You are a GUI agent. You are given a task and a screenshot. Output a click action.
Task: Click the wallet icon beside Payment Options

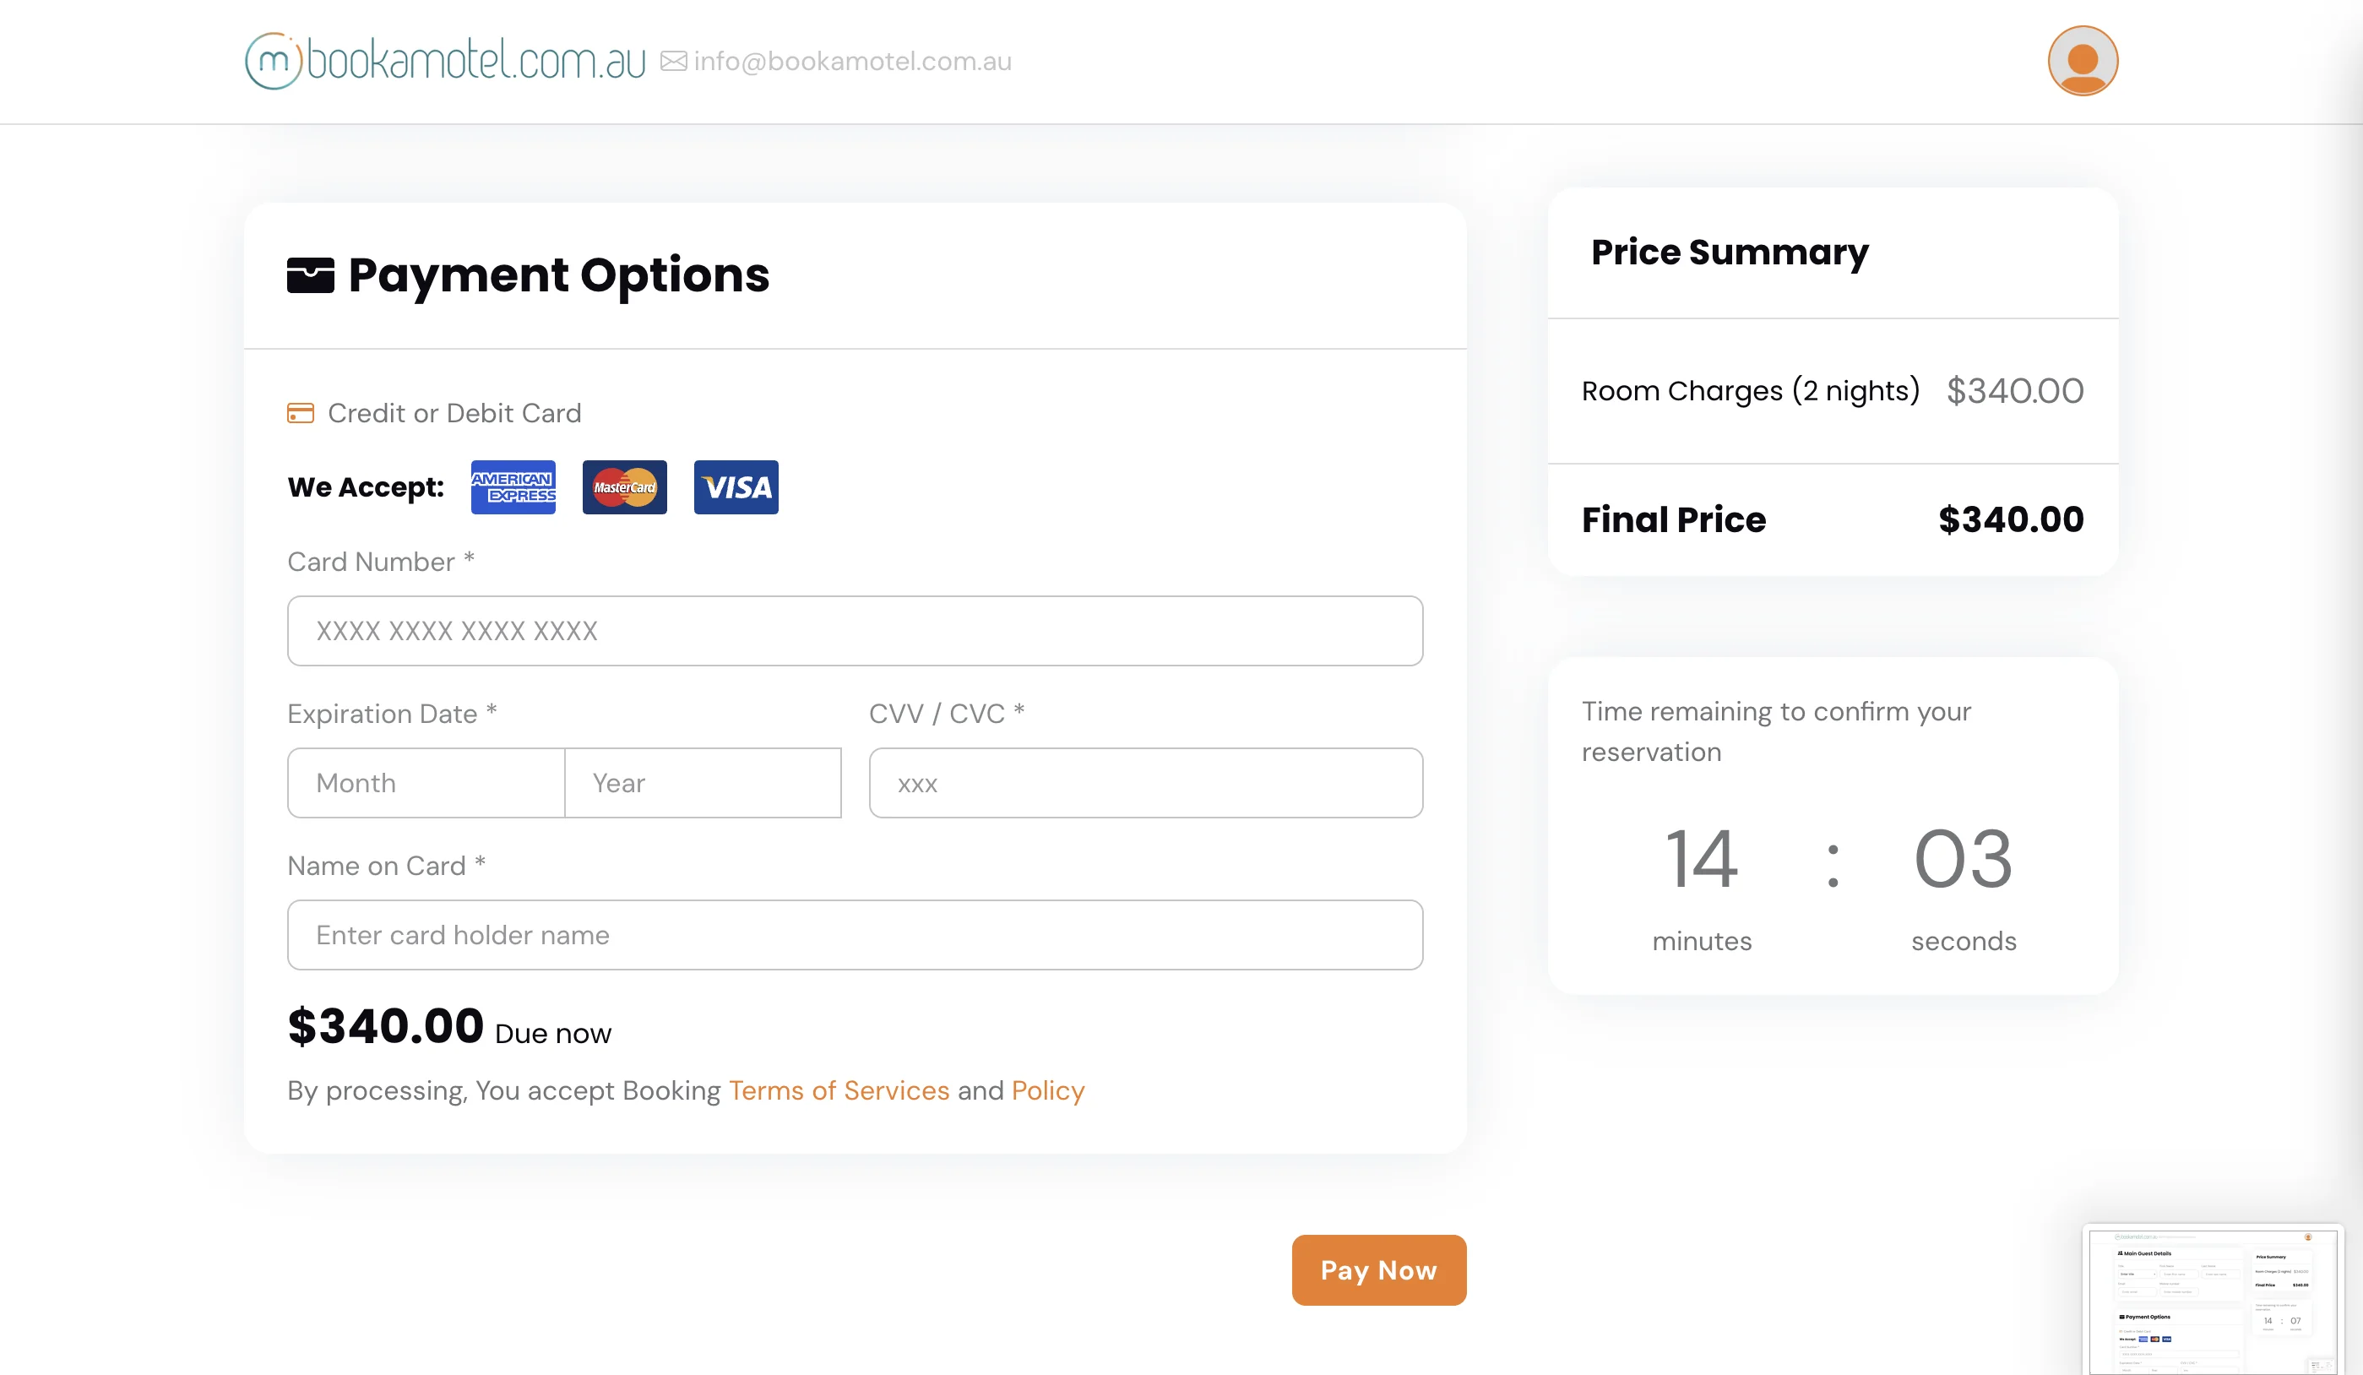(x=311, y=274)
